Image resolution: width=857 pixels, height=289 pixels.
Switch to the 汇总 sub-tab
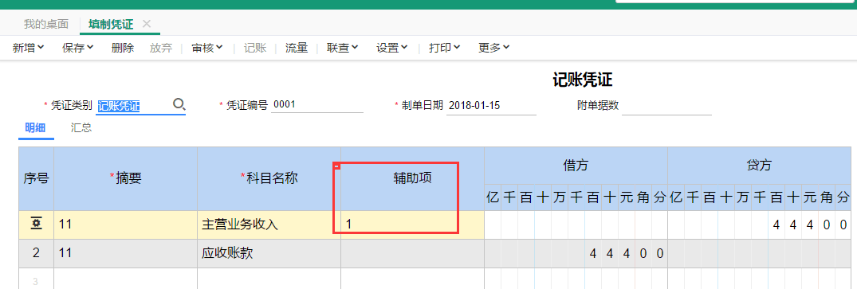[x=81, y=128]
